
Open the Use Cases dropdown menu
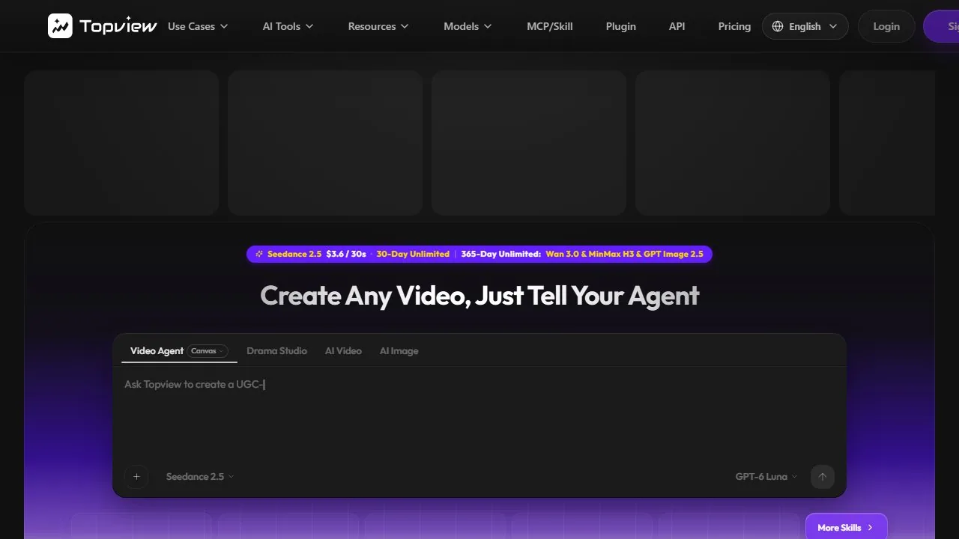click(x=198, y=26)
